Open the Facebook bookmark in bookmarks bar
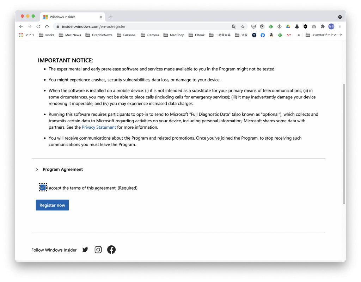The image size is (361, 282). [x=263, y=35]
